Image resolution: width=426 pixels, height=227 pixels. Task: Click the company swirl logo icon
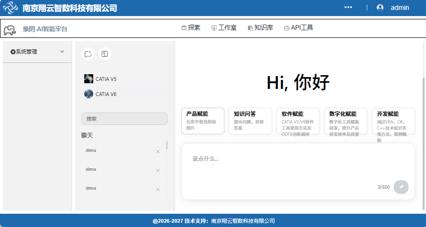pyautogui.click(x=10, y=8)
